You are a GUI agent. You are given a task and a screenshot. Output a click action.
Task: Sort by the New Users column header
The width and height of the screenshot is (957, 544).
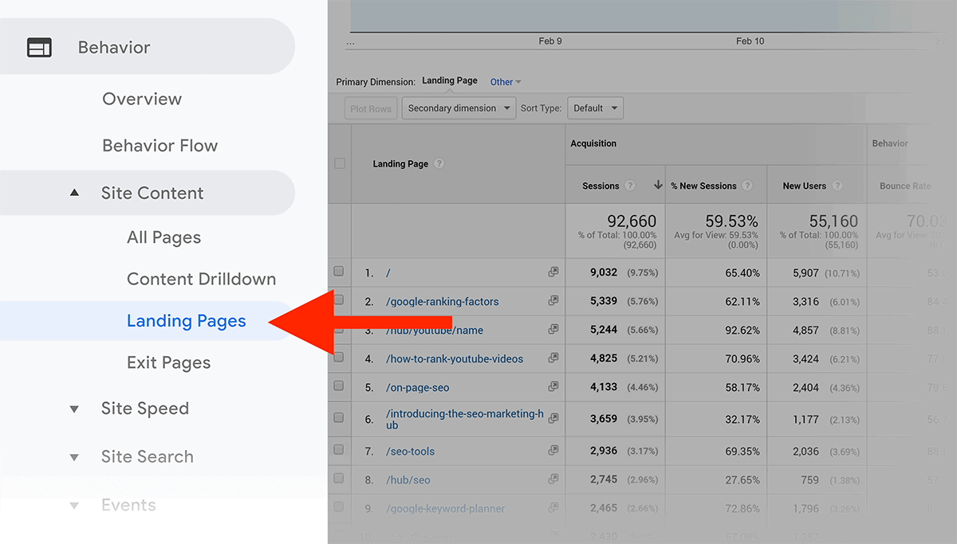coord(804,186)
